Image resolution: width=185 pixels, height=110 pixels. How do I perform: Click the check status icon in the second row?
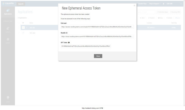click(23, 33)
